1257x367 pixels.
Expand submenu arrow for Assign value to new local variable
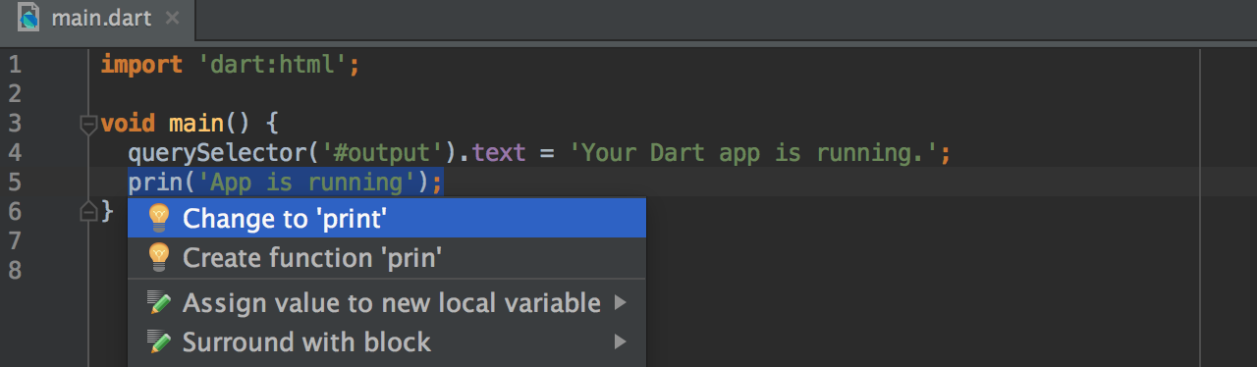coord(621,302)
